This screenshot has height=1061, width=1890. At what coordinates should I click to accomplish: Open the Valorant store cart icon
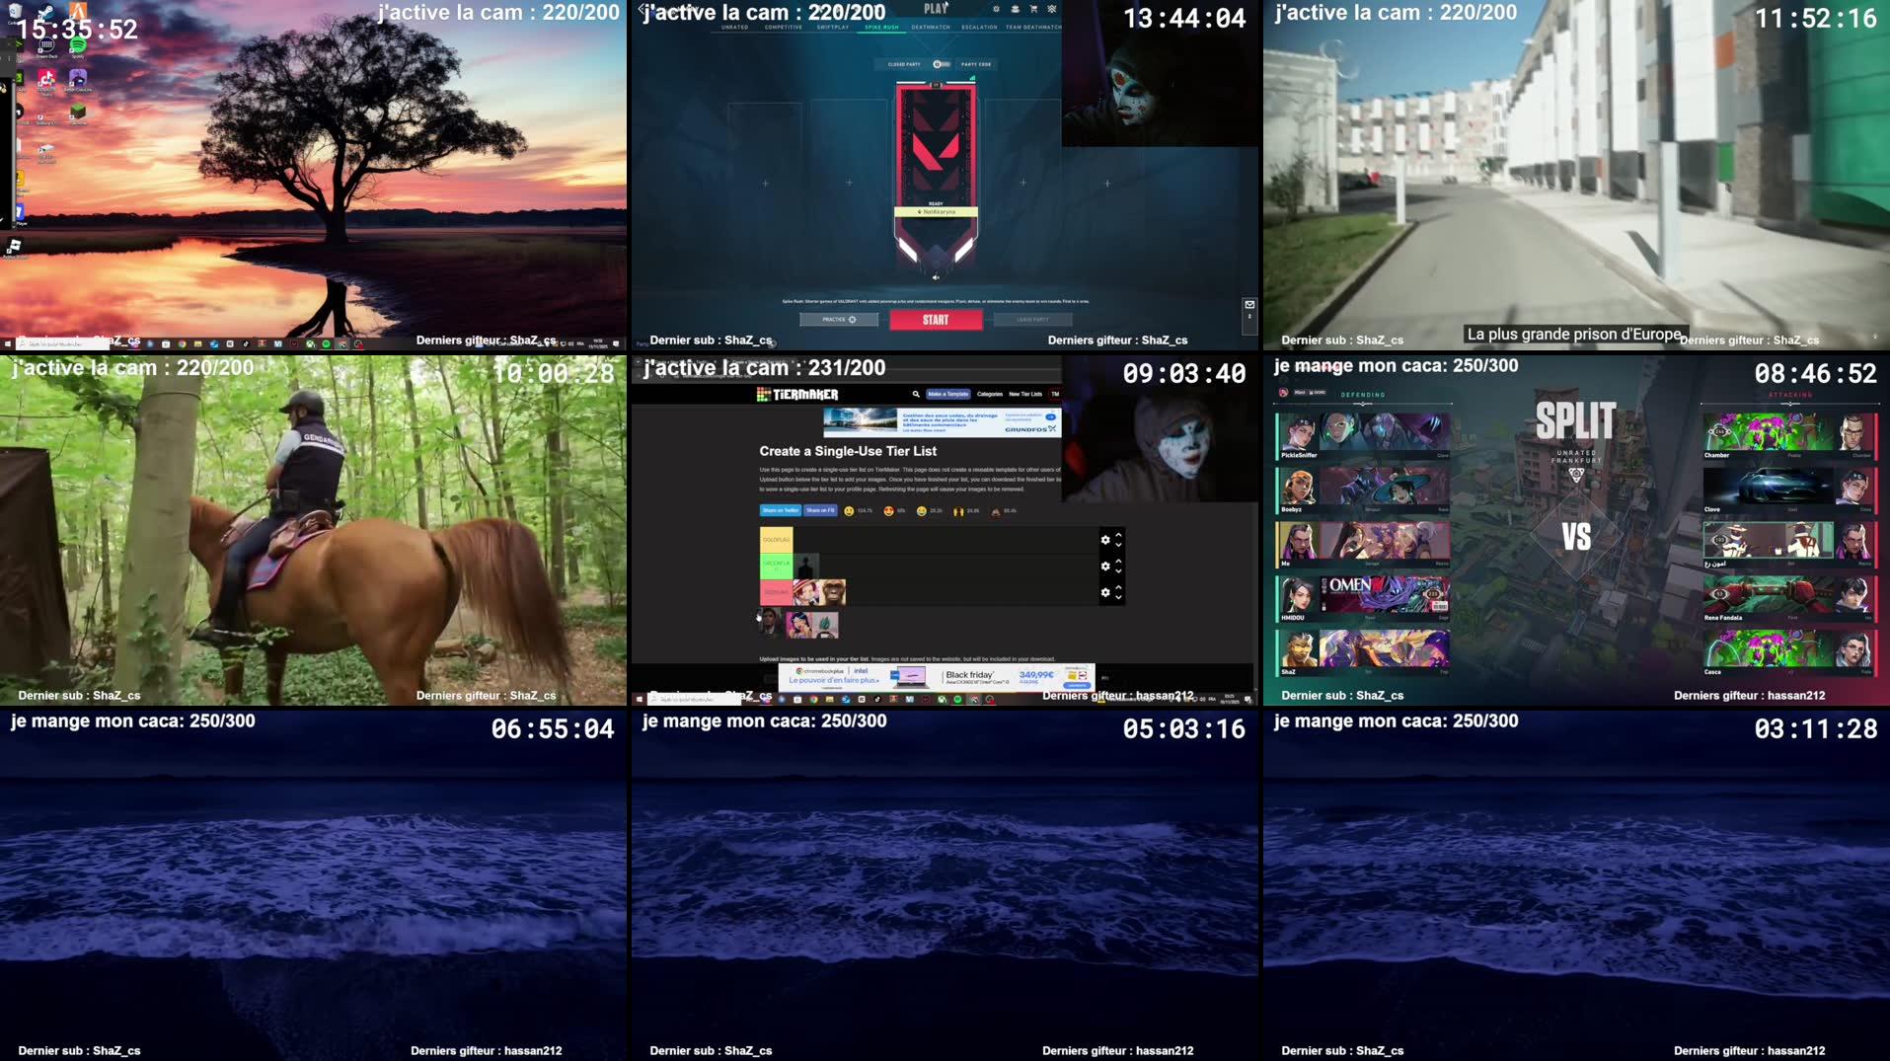pos(1034,9)
